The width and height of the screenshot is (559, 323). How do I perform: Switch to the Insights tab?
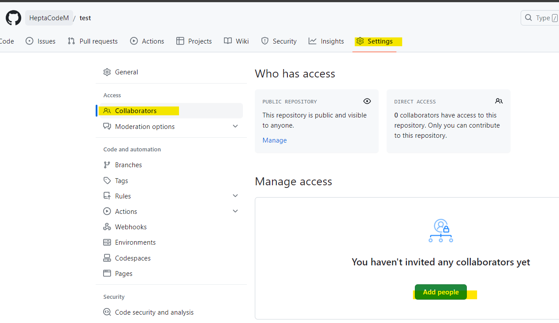(326, 41)
